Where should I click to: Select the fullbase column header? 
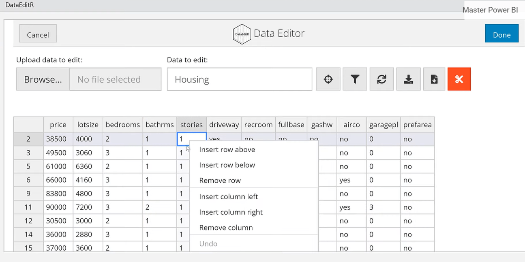tap(291, 124)
